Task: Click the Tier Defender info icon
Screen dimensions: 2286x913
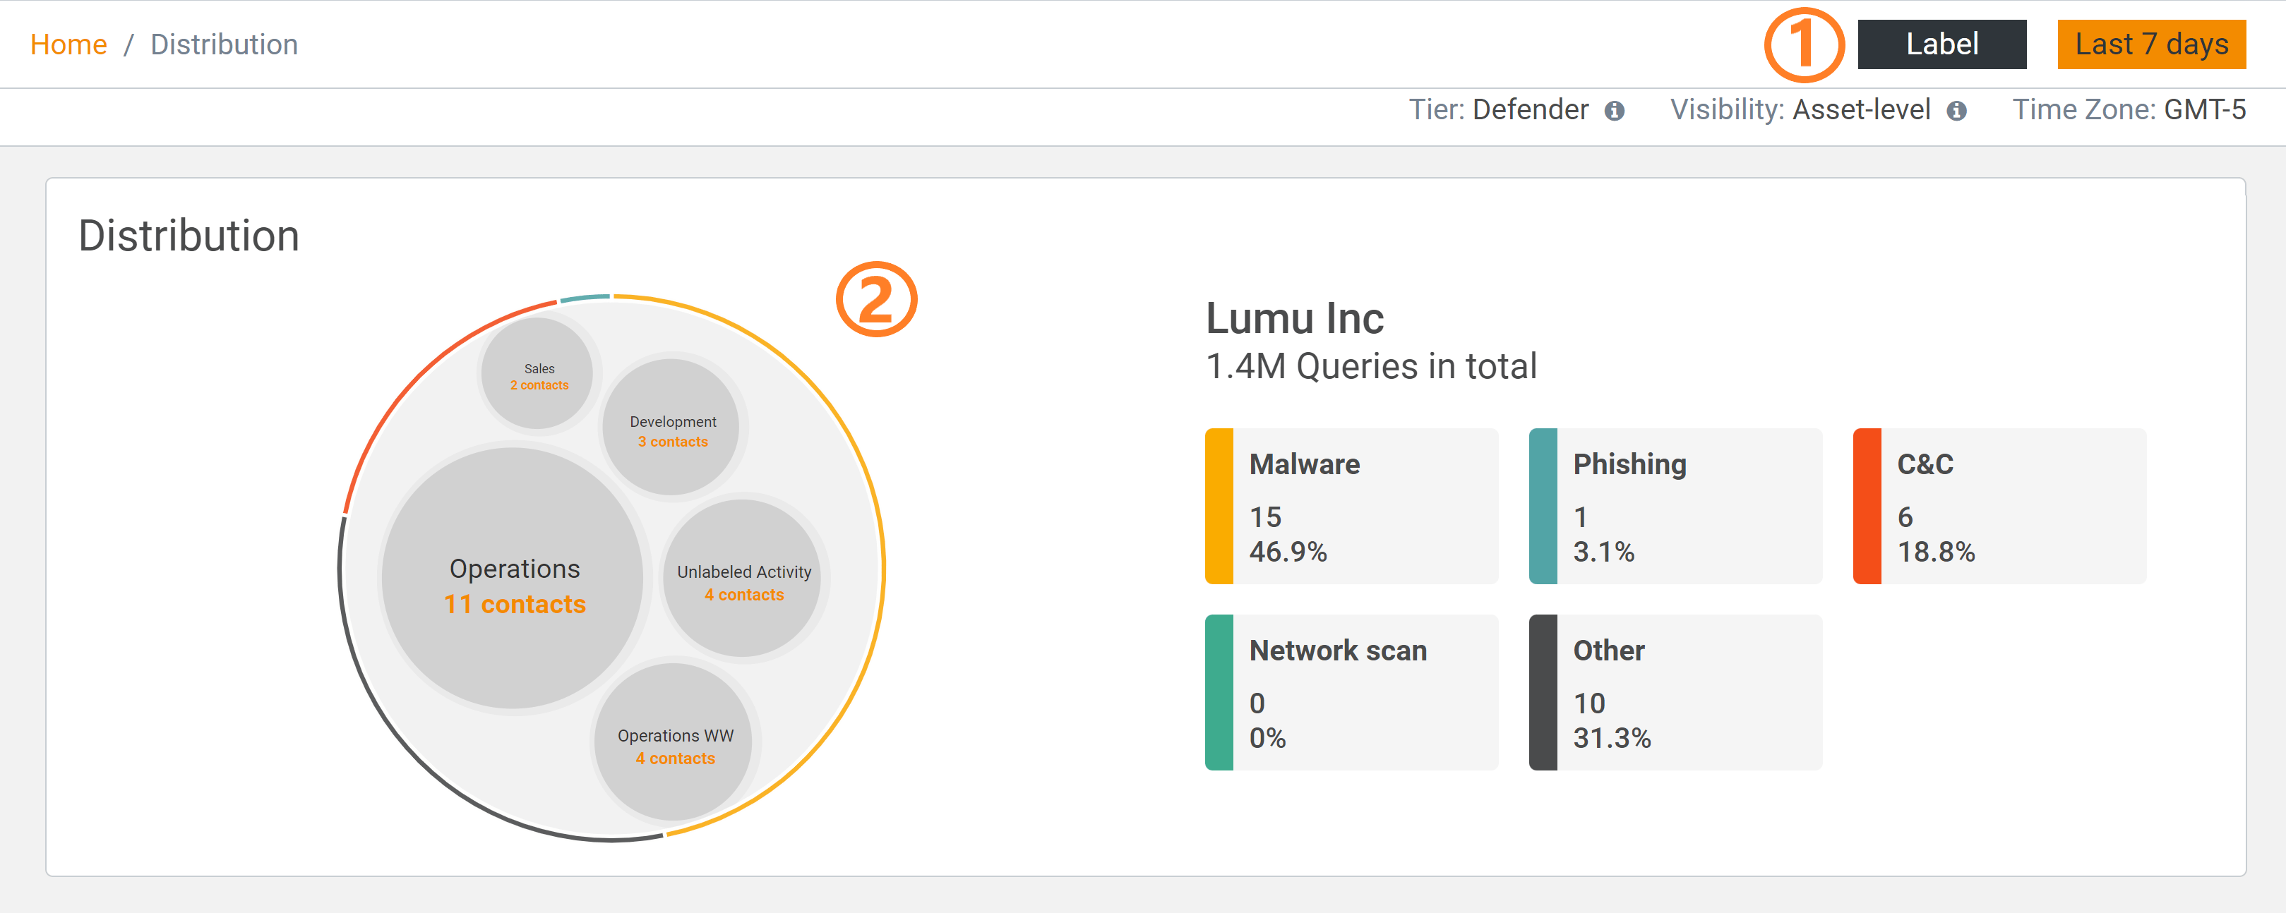Action: [x=1614, y=111]
